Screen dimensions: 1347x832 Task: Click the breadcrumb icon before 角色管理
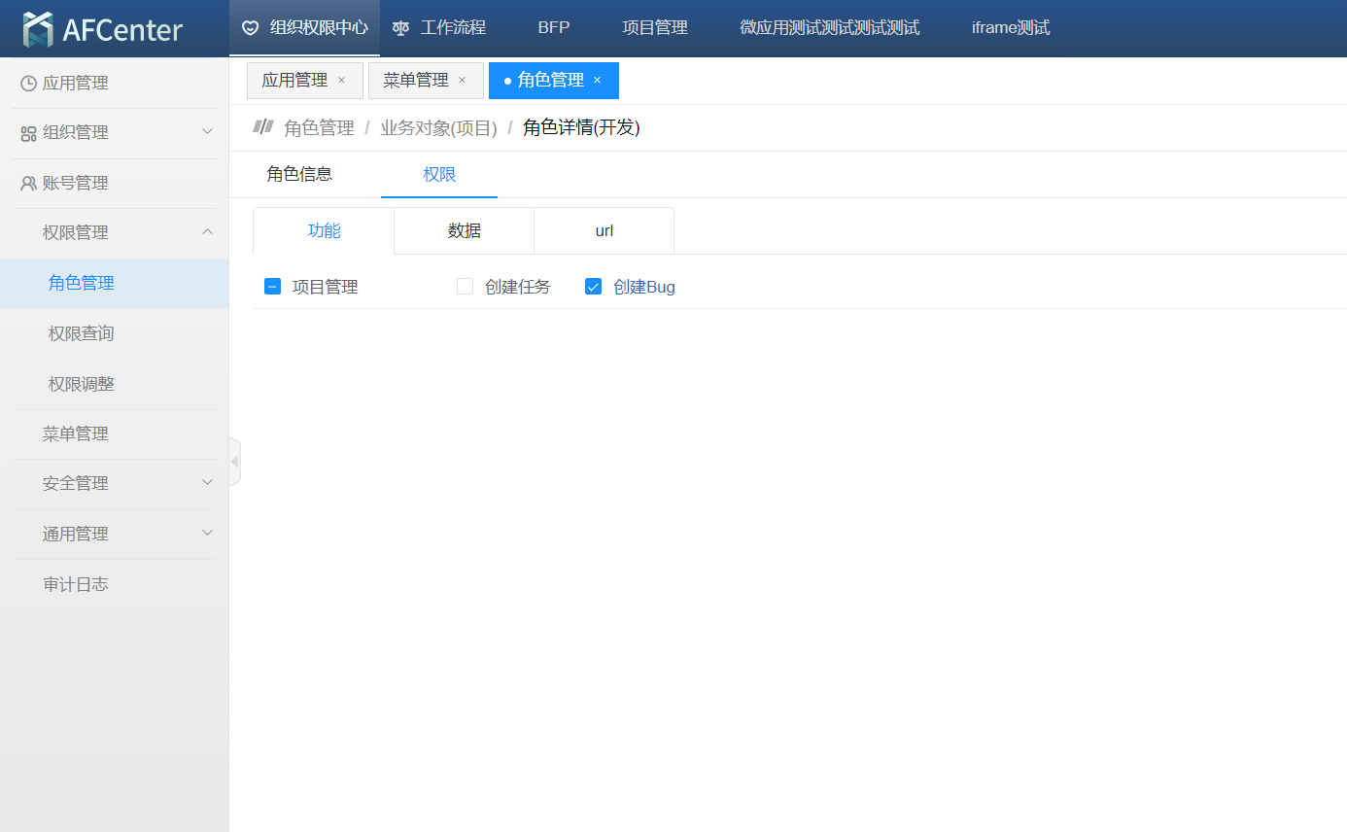(x=262, y=126)
